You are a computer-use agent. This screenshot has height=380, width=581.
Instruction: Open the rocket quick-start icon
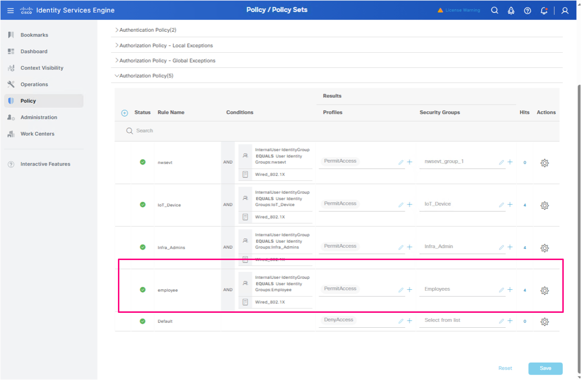coord(511,10)
